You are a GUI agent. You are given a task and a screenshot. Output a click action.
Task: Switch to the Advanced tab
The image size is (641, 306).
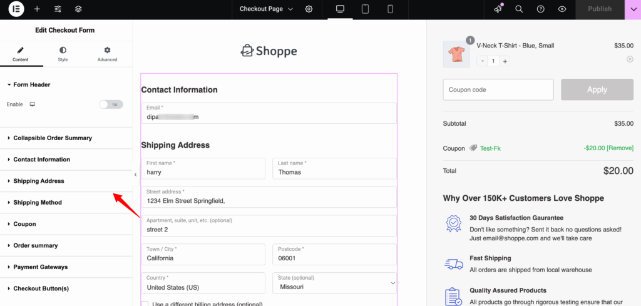pyautogui.click(x=107, y=54)
